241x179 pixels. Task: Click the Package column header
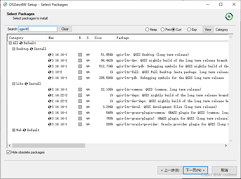[x=171, y=38]
